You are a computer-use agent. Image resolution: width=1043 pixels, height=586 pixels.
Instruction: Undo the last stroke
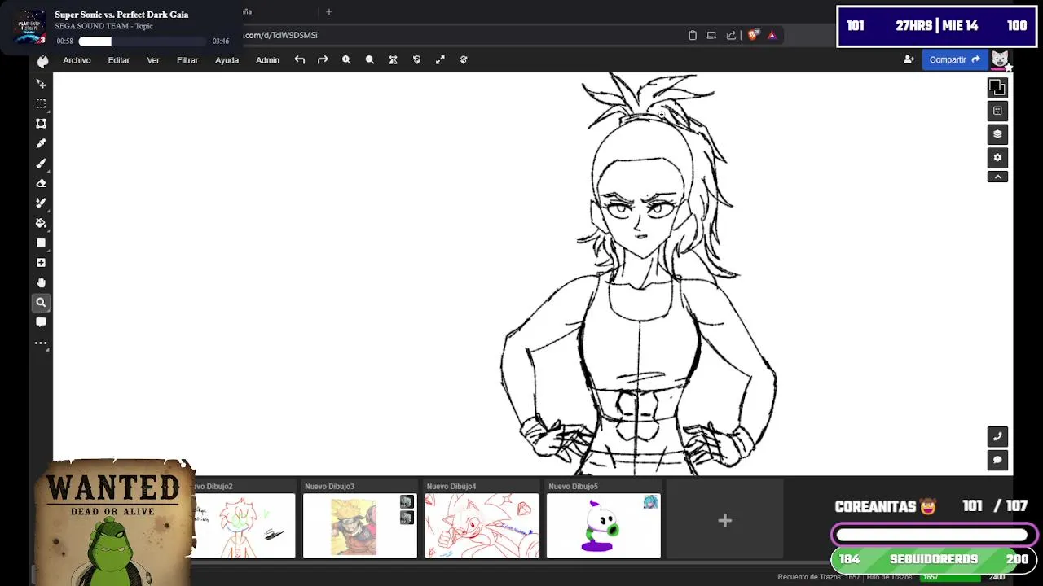(300, 60)
